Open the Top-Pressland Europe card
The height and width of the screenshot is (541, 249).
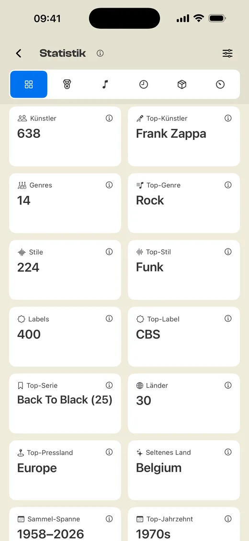tap(65, 470)
